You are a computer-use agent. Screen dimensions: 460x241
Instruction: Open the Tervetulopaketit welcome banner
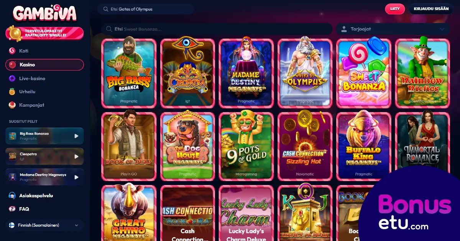(x=44, y=33)
